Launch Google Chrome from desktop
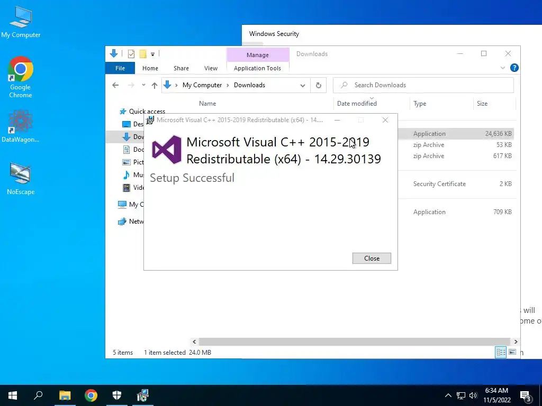 (x=21, y=77)
